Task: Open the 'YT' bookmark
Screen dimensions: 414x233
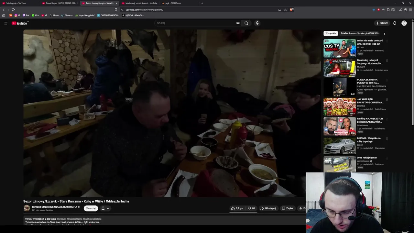Action: click(44, 15)
